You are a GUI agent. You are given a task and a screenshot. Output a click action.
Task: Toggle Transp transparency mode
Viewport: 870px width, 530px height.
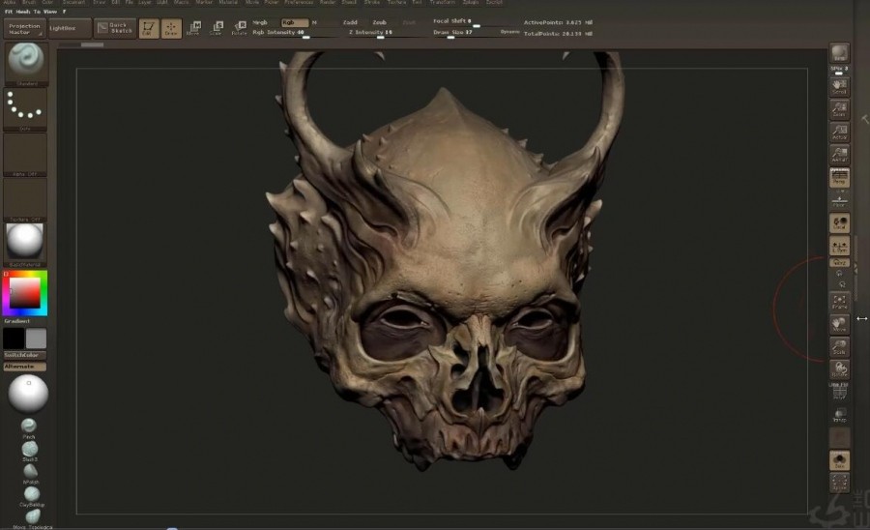point(839,415)
